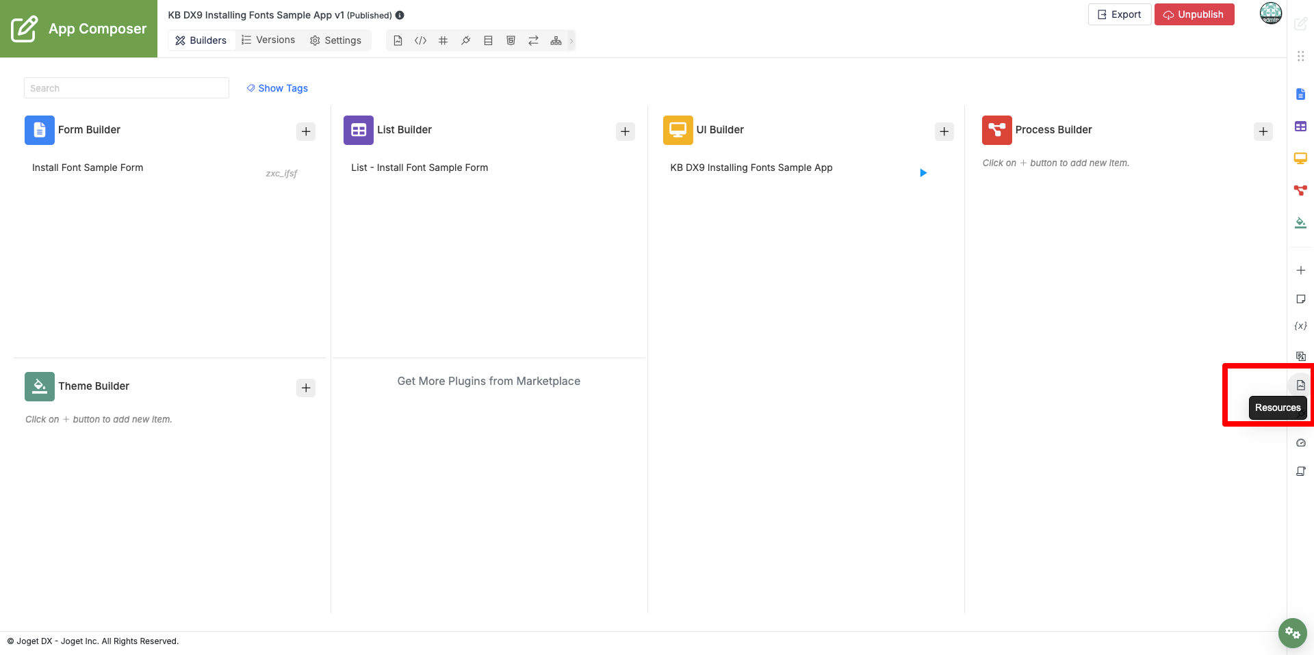Screen dimensions: 1314x655
Task: Open KB DX9 Installing Fonts Sample App UI
Action: point(751,168)
